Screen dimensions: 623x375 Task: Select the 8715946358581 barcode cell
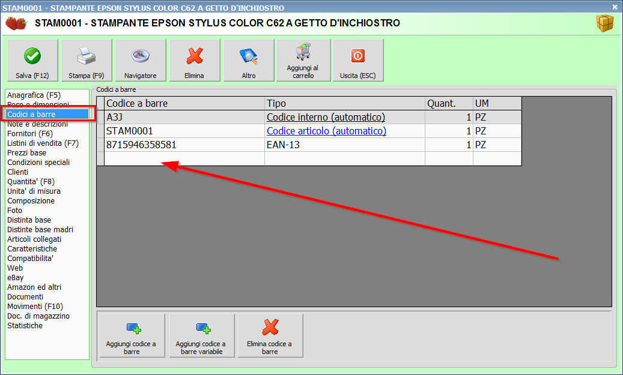184,145
